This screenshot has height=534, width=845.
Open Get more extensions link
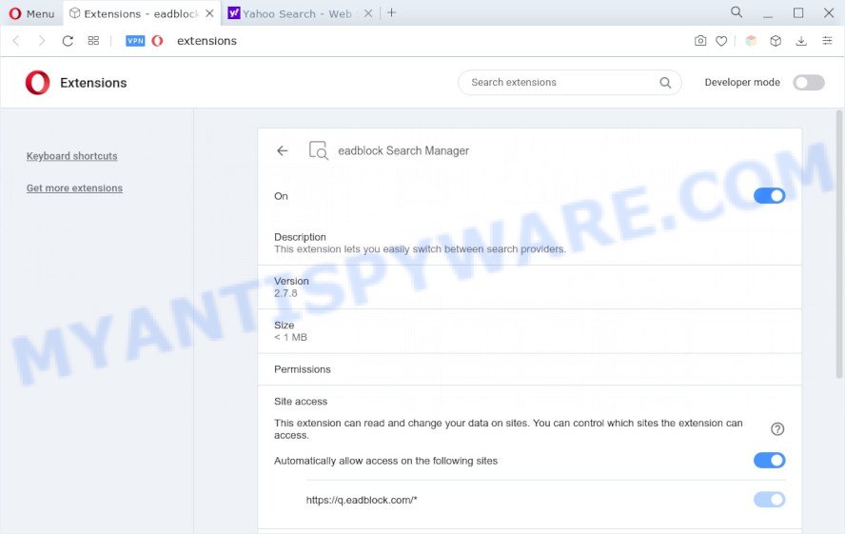point(74,188)
